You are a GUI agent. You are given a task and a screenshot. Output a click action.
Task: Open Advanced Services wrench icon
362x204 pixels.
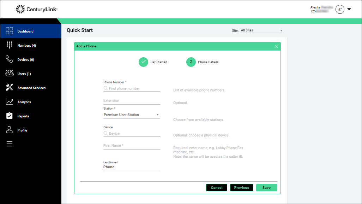tap(10, 88)
